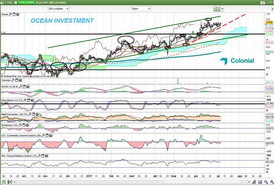
Task: Click the yellow 7,476 price axis label
Action: (x=269, y=22)
